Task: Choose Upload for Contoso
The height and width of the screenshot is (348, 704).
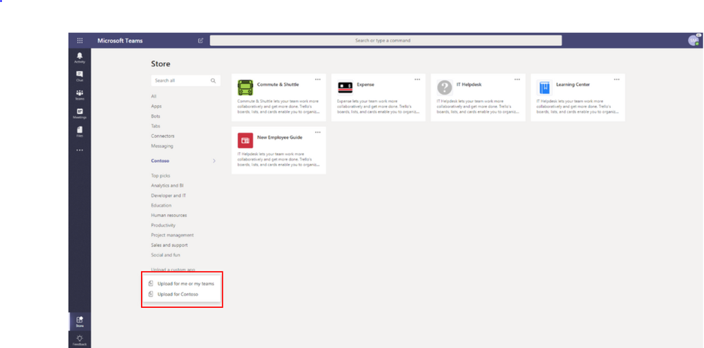Action: pos(178,294)
